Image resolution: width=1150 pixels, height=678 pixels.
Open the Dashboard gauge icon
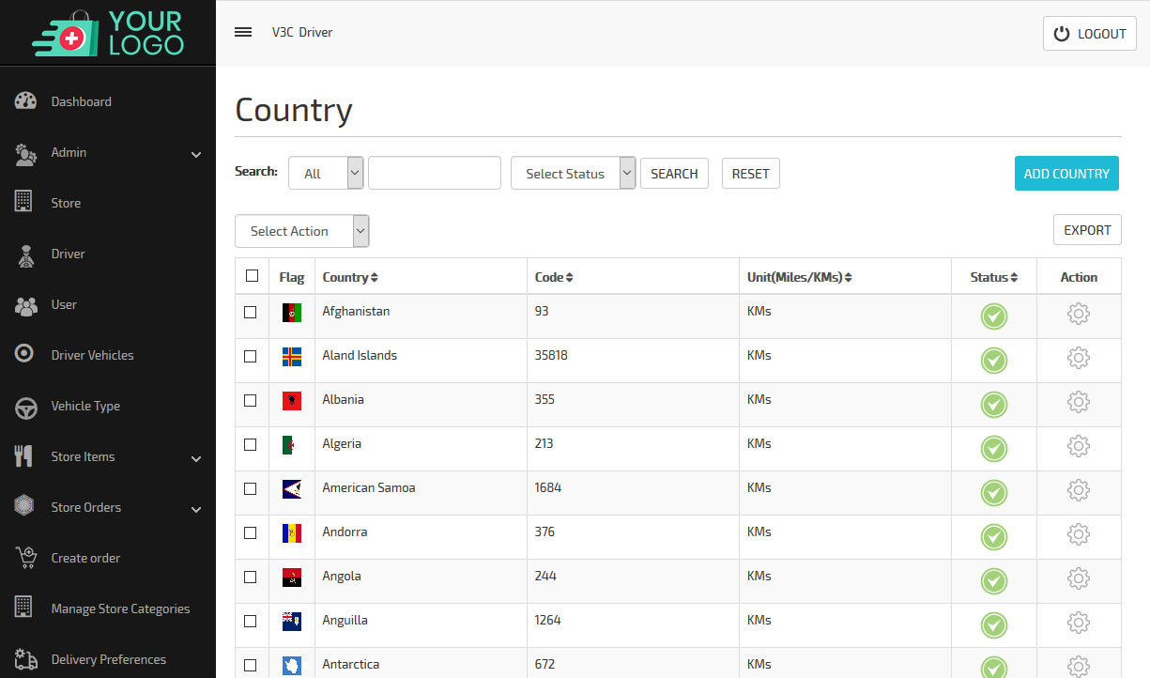25,101
